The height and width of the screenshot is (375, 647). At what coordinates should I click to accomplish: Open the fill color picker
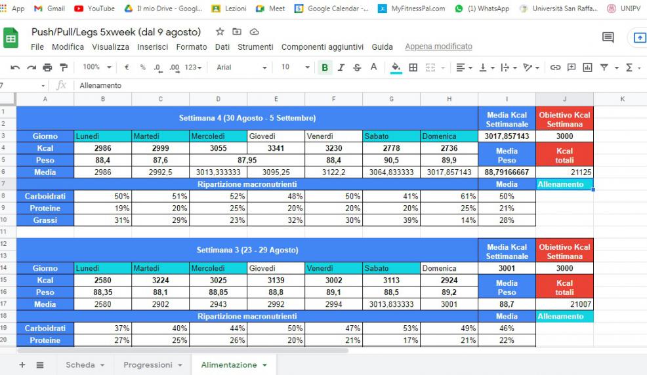[x=396, y=67]
